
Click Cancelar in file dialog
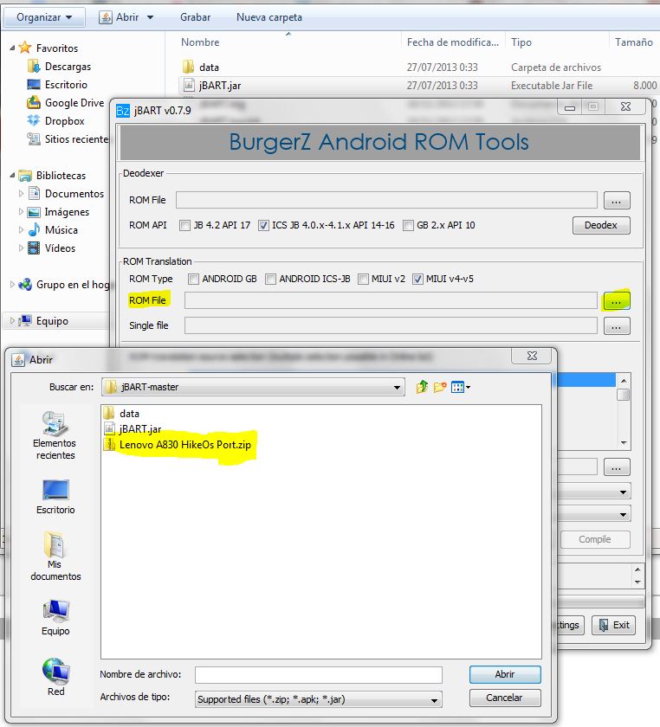tap(505, 698)
